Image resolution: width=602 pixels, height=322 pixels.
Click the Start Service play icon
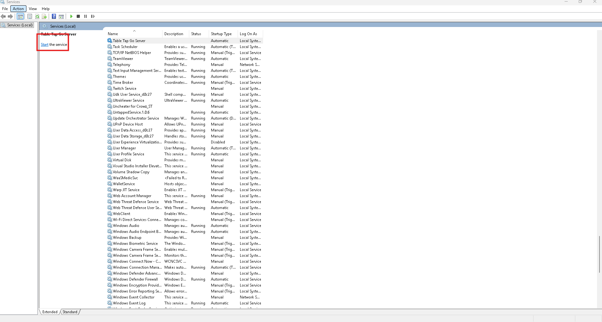pyautogui.click(x=71, y=16)
